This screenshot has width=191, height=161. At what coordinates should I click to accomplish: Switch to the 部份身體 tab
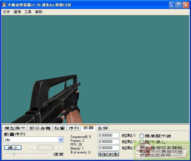pyautogui.click(x=40, y=128)
